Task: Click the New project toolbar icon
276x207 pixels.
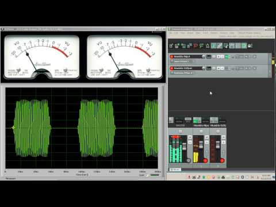Action: 171,45
